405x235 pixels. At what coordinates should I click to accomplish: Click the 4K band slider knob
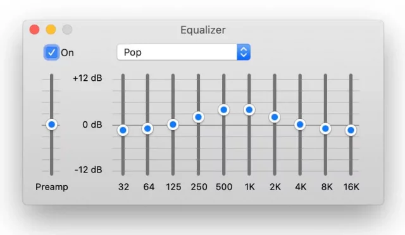click(x=300, y=124)
